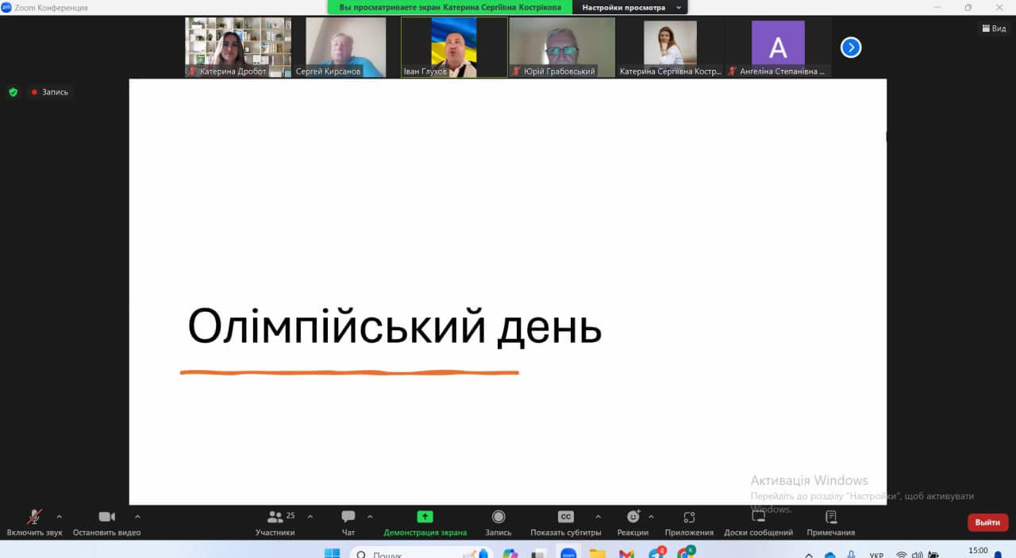The image size is (1016, 558).
Task: Click the Запись record icon in toolbar
Action: (x=498, y=517)
